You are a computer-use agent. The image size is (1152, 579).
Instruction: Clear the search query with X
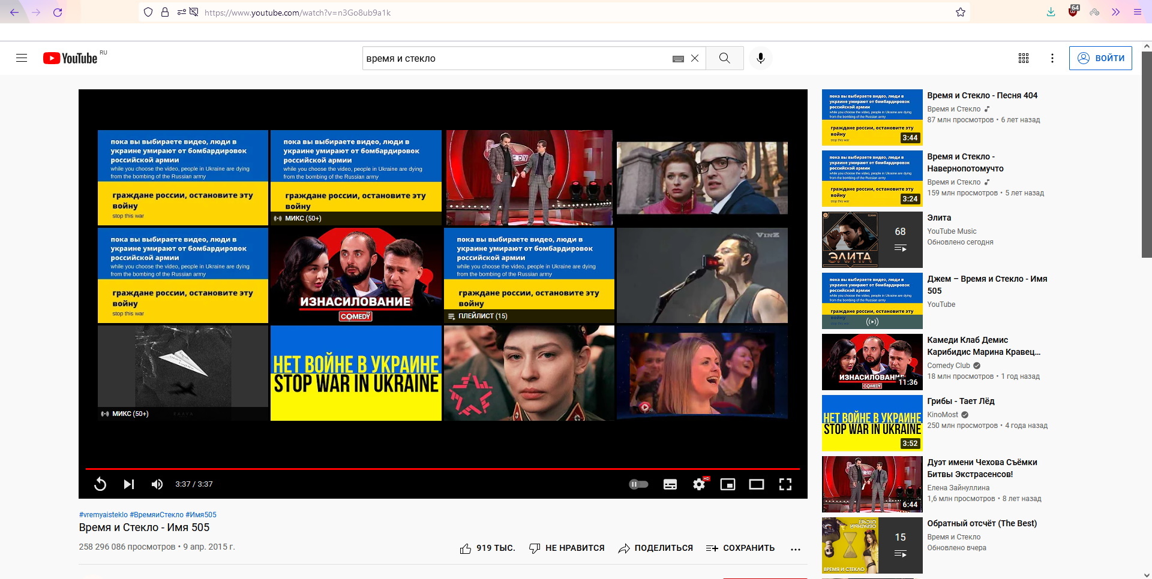[x=695, y=58]
